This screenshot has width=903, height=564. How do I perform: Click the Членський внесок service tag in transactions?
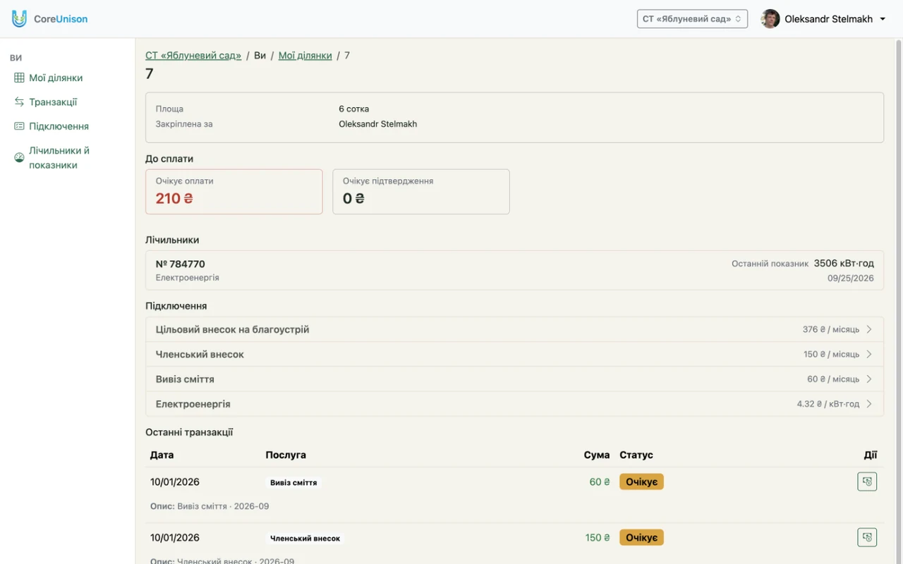(x=305, y=538)
